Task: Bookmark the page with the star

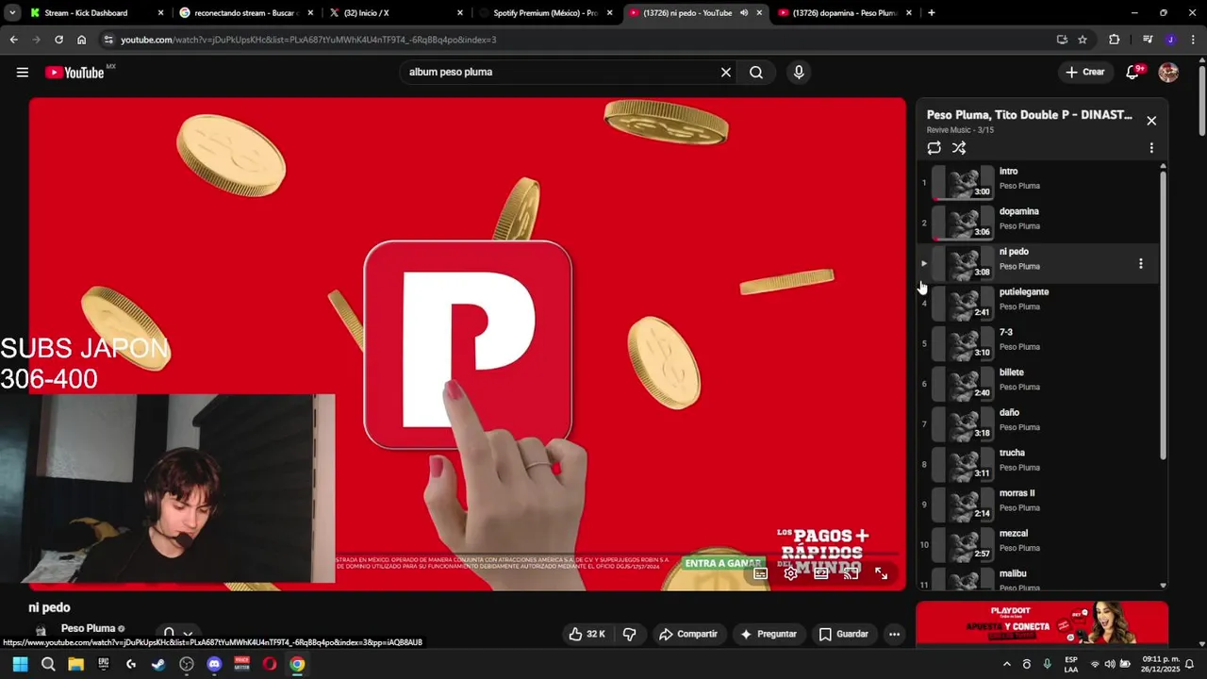Action: coord(1083,40)
